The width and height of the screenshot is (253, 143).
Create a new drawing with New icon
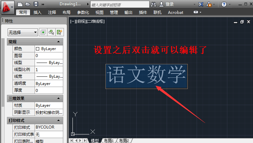click(x=20, y=4)
